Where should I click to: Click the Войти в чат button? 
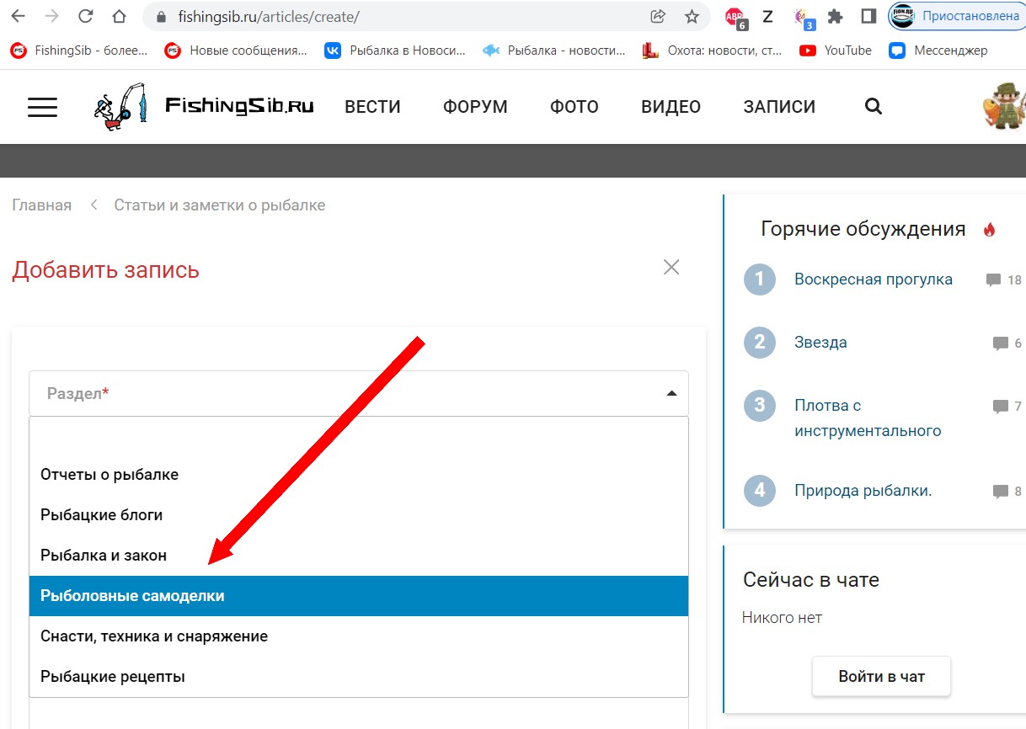pos(881,677)
